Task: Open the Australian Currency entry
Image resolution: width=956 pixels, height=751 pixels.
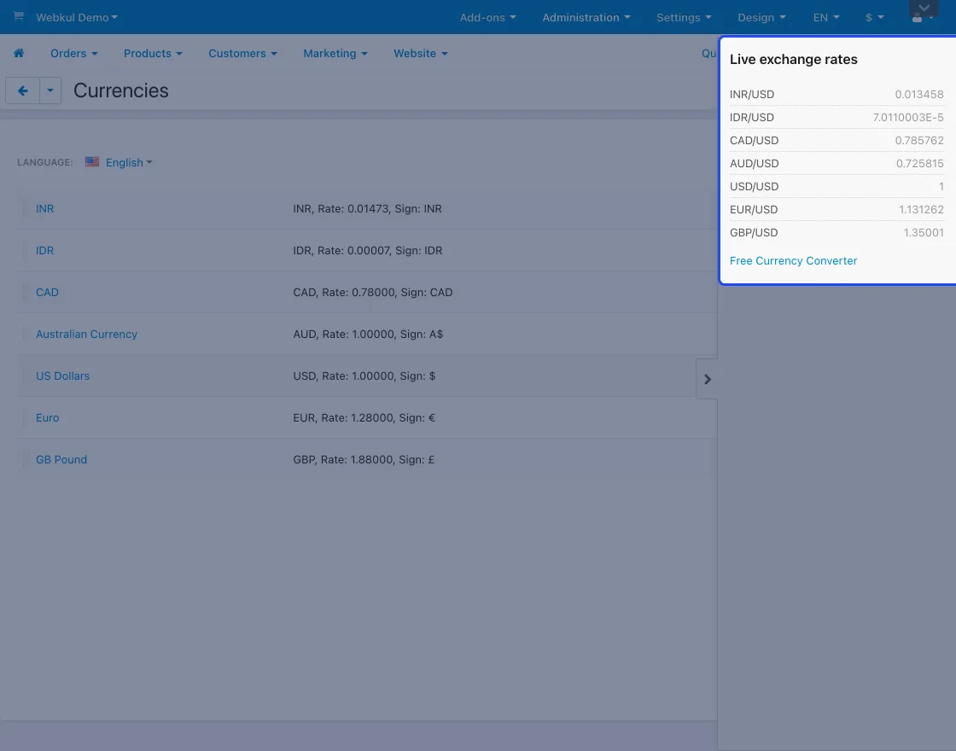Action: click(86, 334)
